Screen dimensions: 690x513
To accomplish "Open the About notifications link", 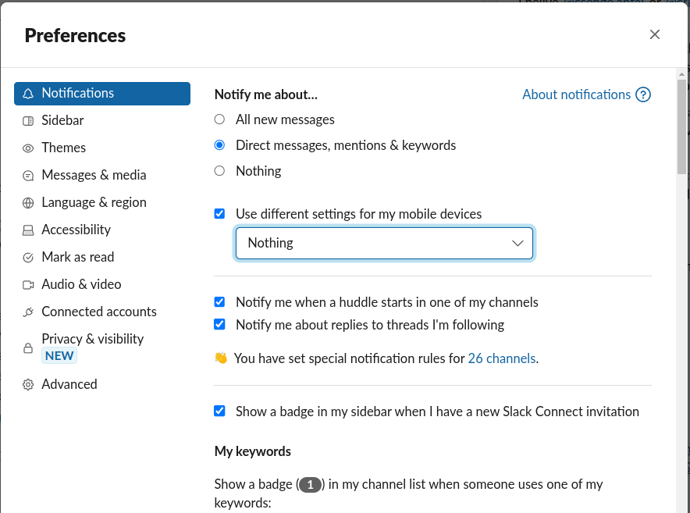I will pos(577,94).
